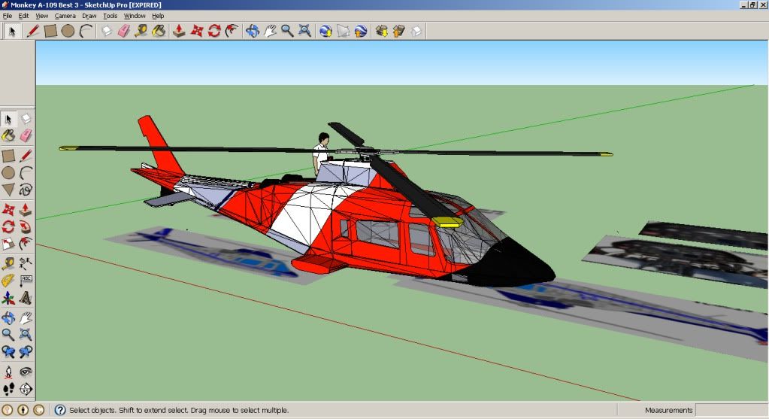Screen dimensions: 769x419
Task: Activate the Follow Me tool
Action: click(26, 226)
